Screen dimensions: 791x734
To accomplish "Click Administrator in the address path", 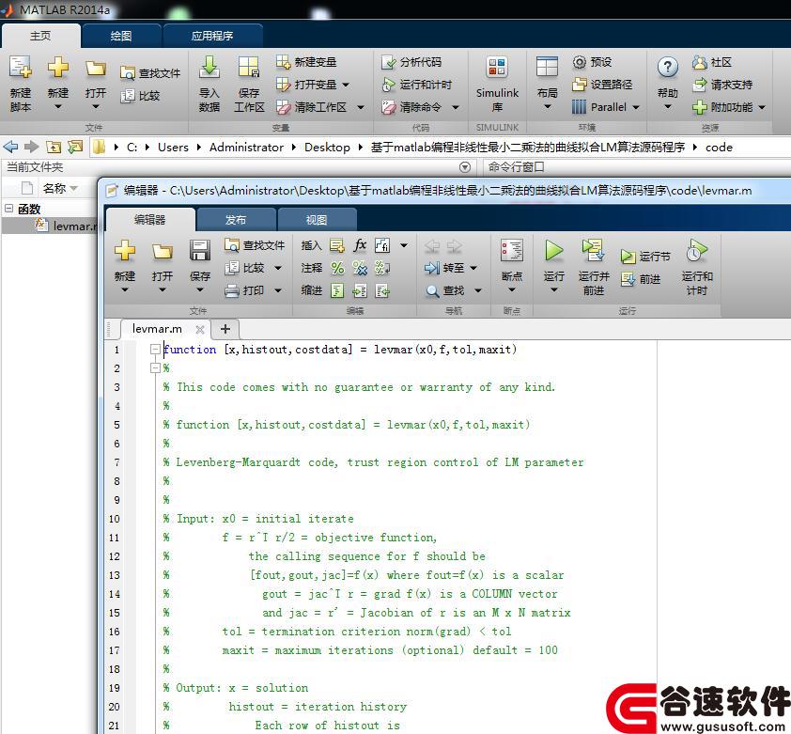I will coord(247,147).
